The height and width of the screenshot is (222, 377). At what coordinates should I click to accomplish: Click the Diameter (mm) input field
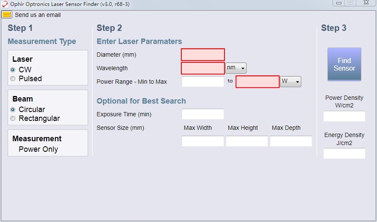[203, 55]
